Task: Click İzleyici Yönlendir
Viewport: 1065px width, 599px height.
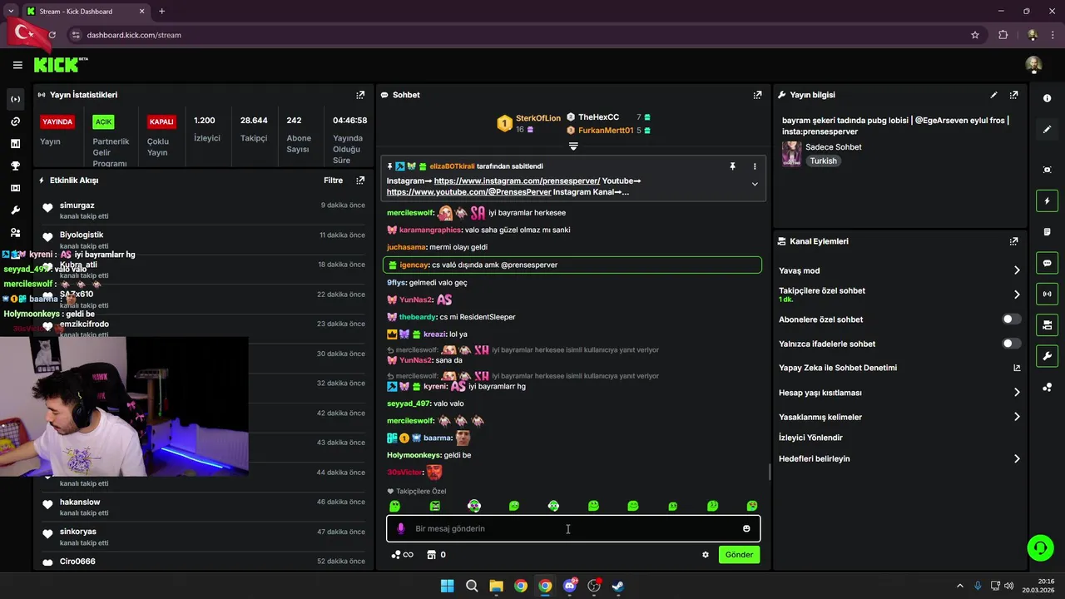Action: (x=810, y=438)
